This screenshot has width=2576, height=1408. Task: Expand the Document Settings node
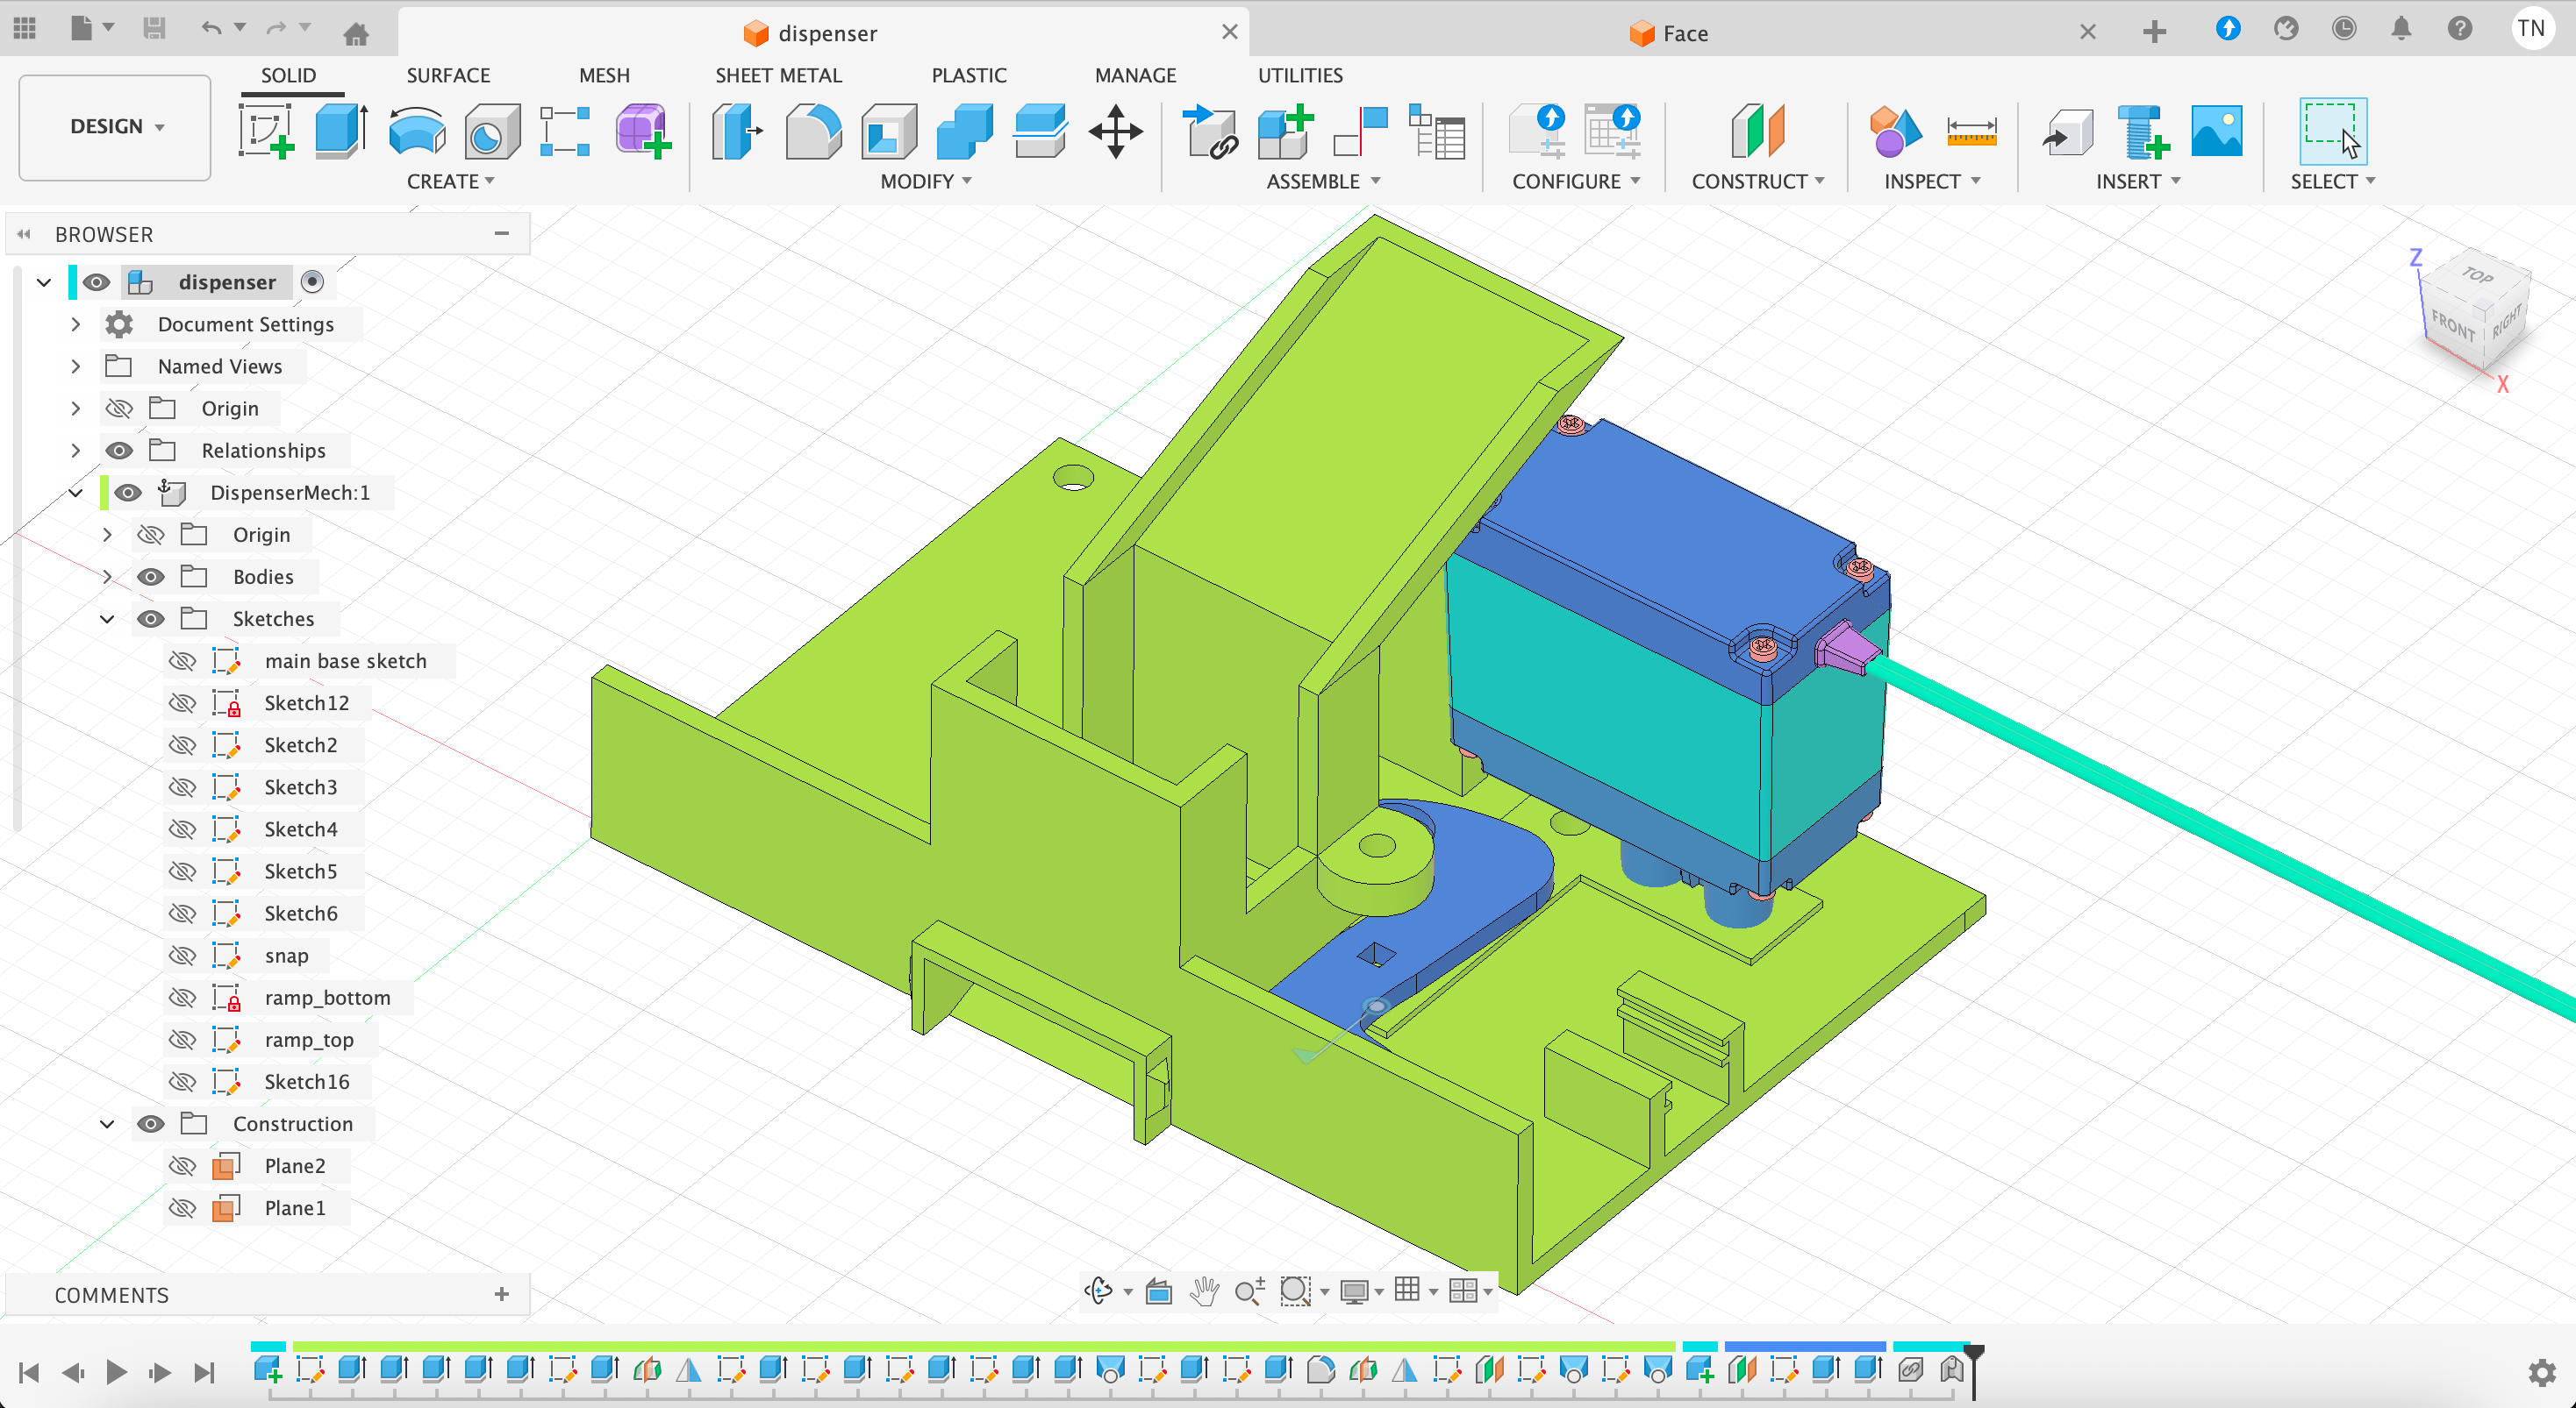76,324
